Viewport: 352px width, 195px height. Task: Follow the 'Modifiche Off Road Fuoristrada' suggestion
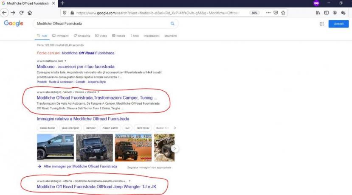tap(88, 53)
